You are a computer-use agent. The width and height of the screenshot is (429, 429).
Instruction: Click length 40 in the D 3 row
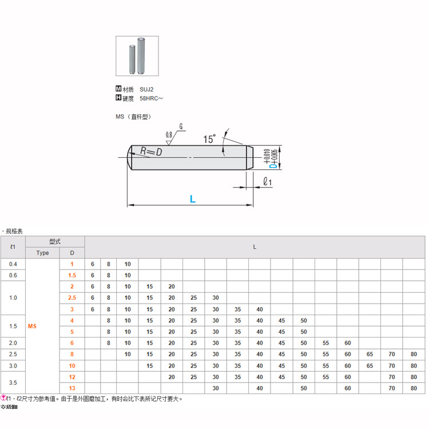click(260, 309)
